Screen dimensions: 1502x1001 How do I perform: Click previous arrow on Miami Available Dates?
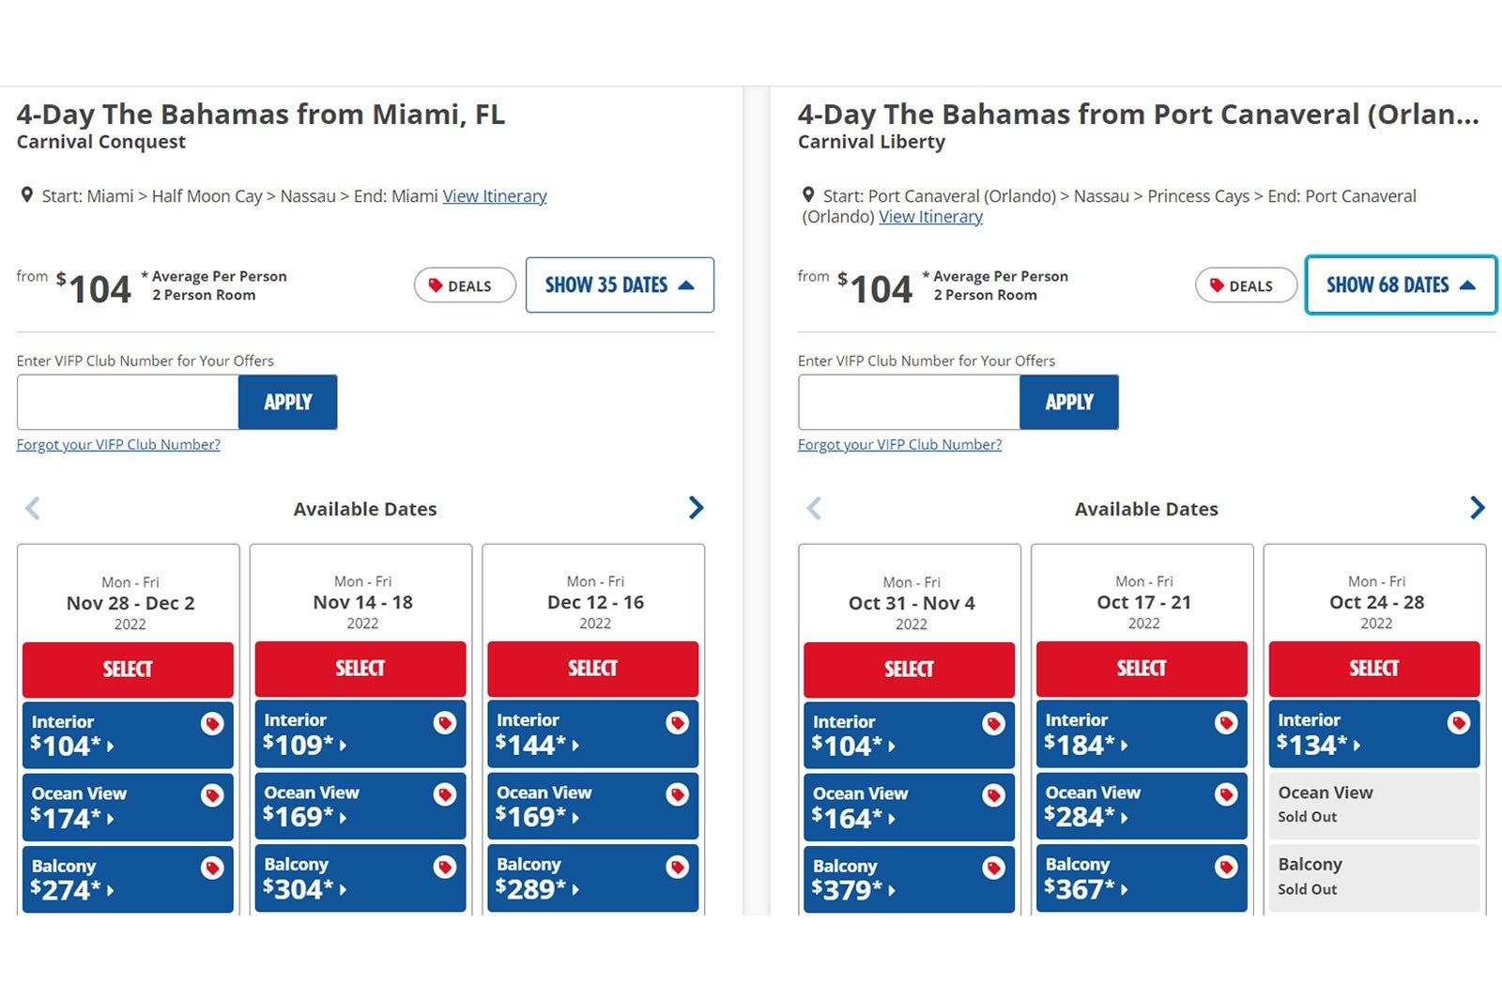(33, 509)
